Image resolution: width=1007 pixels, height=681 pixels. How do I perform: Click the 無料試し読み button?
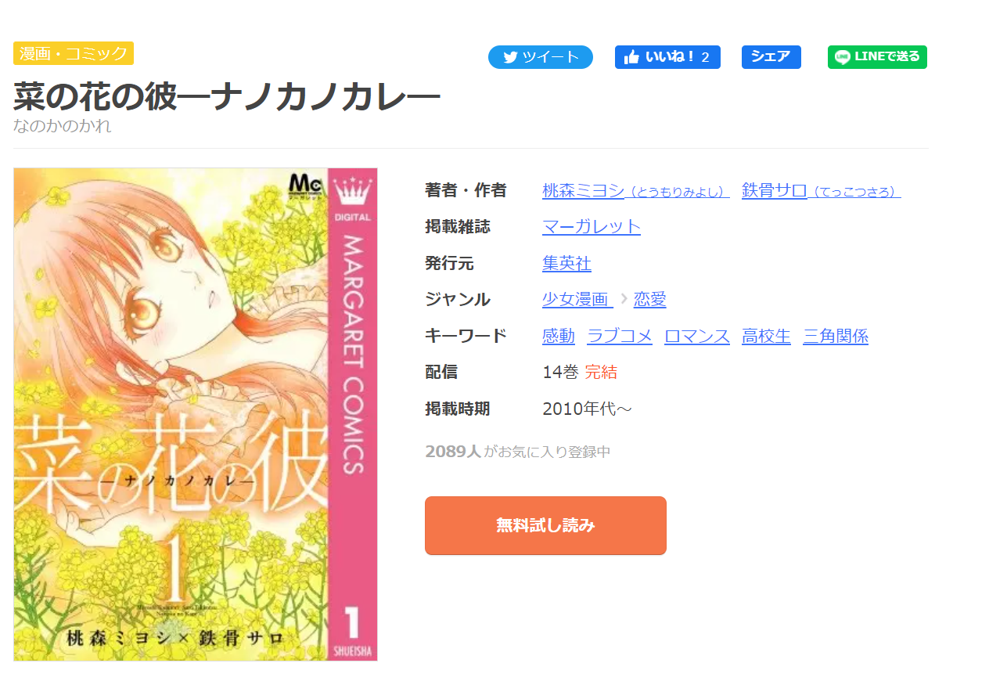point(545,525)
